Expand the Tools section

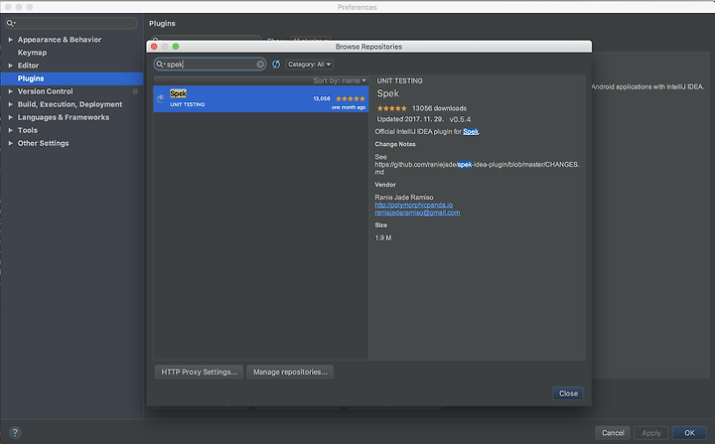[11, 130]
